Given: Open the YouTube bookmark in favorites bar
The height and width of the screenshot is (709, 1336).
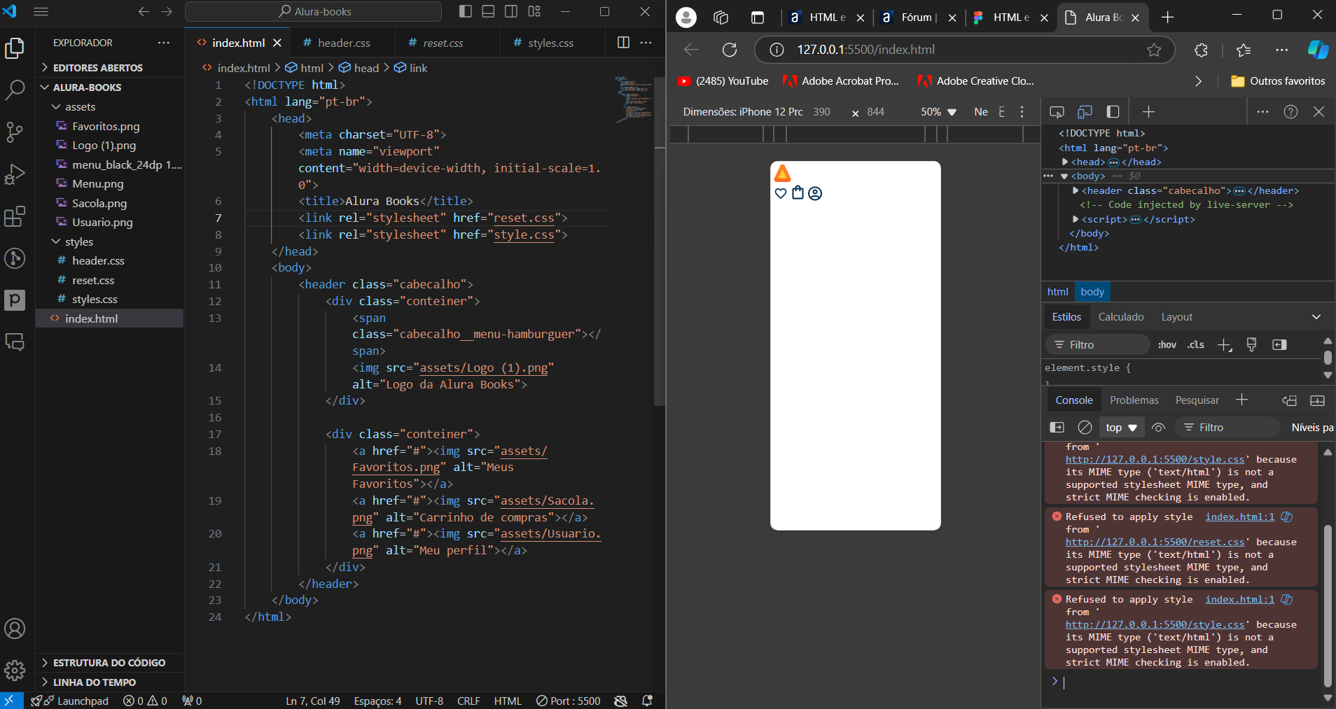Looking at the screenshot, I should 723,81.
